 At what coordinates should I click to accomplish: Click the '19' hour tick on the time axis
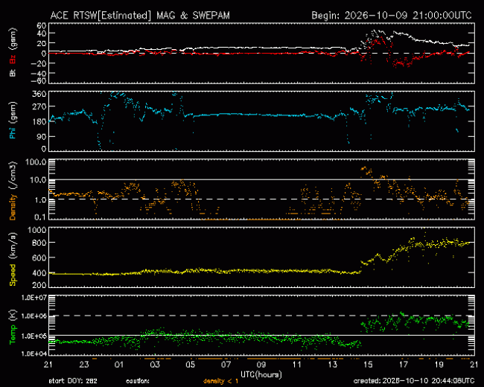click(439, 365)
